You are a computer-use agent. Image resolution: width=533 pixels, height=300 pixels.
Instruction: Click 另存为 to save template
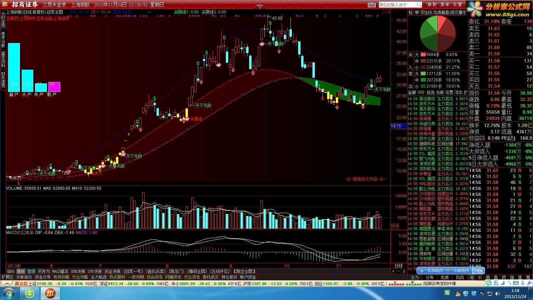pos(44,271)
